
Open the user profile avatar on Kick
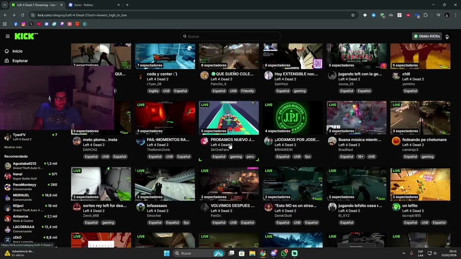click(x=447, y=36)
